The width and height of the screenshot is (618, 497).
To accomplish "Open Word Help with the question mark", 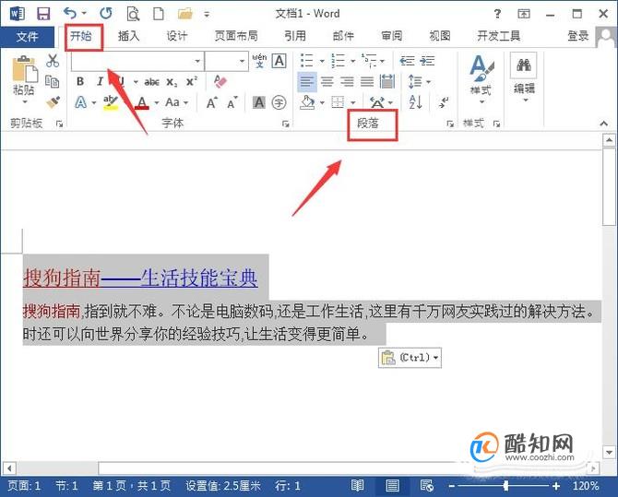I will tap(497, 14).
